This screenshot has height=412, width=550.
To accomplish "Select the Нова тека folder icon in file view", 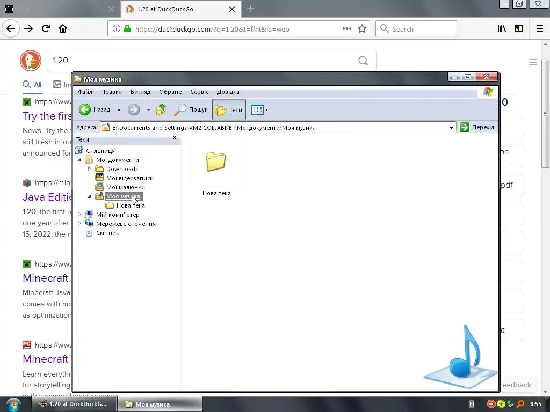I will (x=216, y=162).
